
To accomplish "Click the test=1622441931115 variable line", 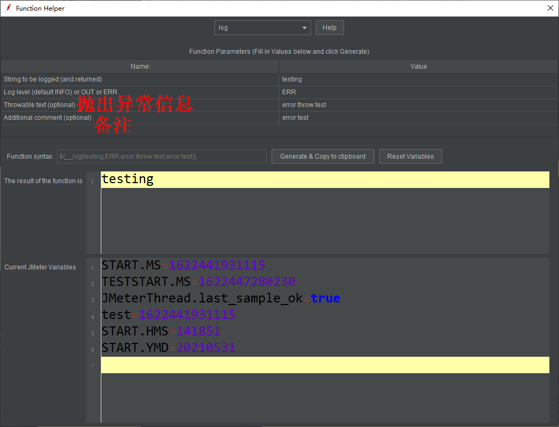I will (x=325, y=315).
